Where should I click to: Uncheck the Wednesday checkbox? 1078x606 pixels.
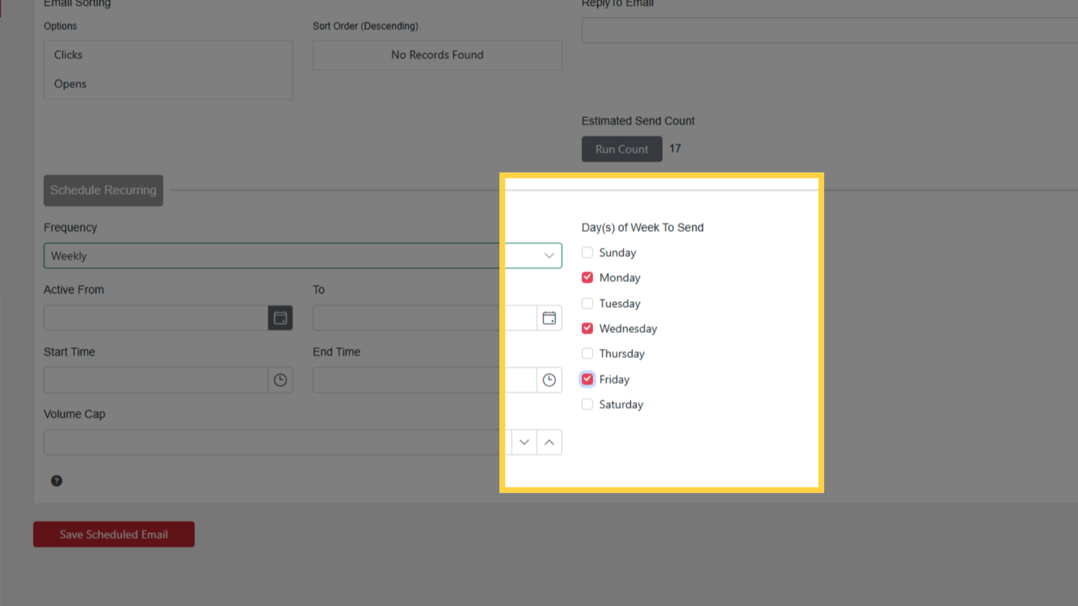[x=587, y=328]
